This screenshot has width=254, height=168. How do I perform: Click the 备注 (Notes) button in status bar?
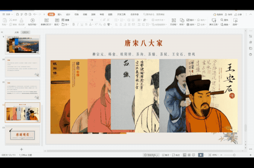166,155
